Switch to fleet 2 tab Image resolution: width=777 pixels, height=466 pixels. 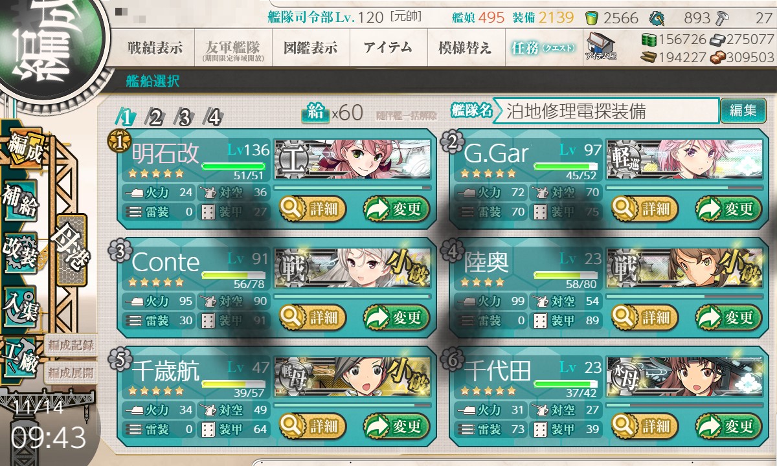click(x=155, y=117)
